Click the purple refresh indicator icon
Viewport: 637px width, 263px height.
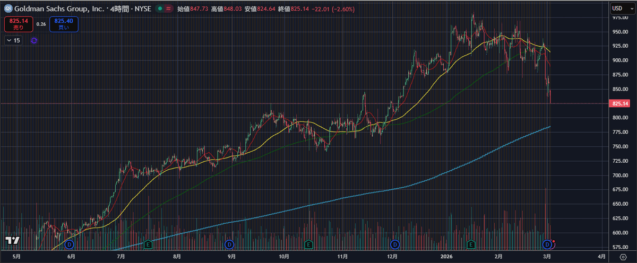(34, 40)
